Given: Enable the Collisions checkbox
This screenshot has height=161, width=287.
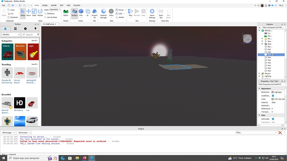Looking at the screenshot, I should [x=45, y=13].
